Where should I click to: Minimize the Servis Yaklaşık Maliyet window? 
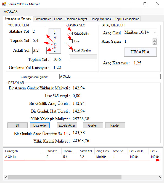[133, 4]
